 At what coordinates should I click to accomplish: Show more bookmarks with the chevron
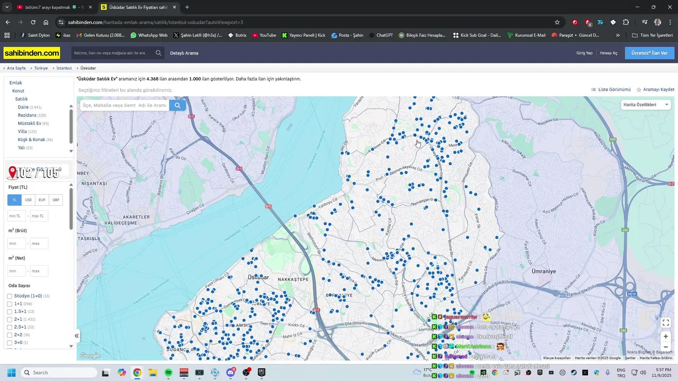[618, 35]
